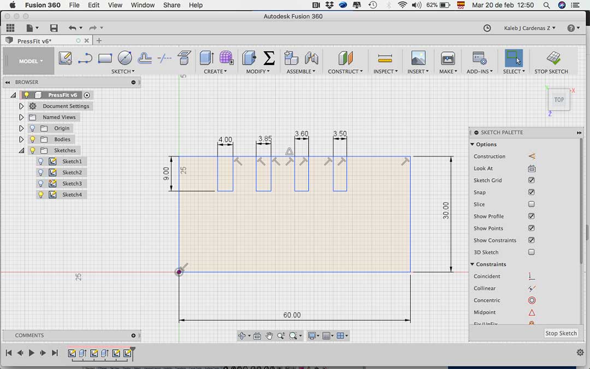Open the Edit menu
This screenshot has height=369, width=590.
94,5
